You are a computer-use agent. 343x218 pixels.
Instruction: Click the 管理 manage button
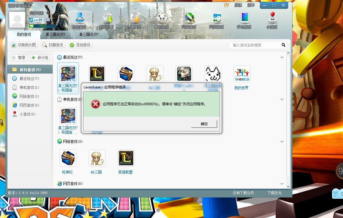[19, 58]
